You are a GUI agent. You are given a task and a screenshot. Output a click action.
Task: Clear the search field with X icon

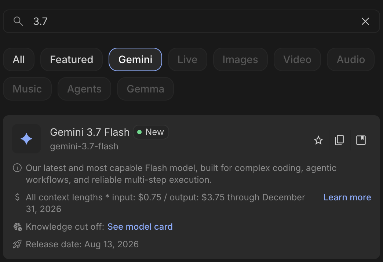point(365,21)
